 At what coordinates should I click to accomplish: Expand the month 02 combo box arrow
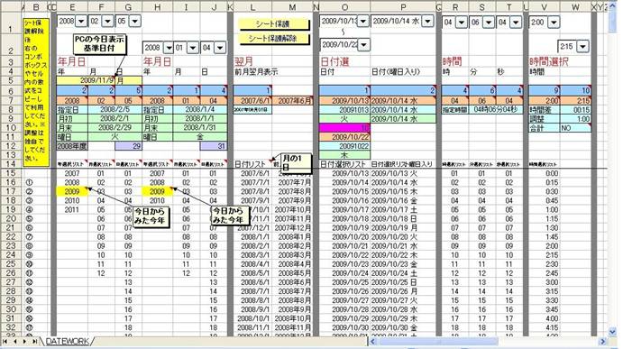[x=107, y=21]
